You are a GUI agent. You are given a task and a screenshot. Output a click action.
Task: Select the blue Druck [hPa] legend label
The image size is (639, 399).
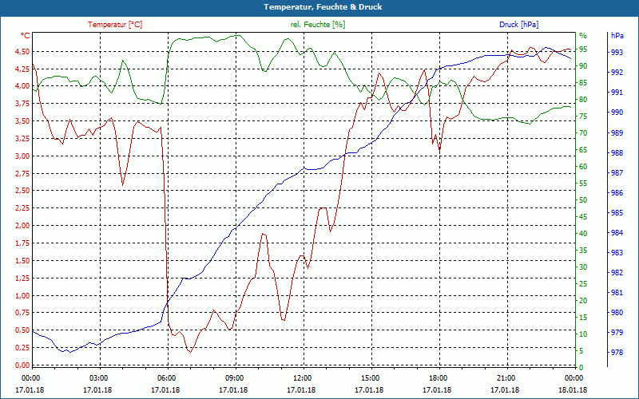click(518, 25)
